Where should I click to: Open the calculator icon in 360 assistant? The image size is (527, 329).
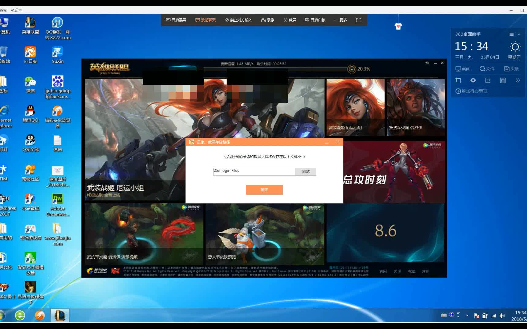coord(503,80)
